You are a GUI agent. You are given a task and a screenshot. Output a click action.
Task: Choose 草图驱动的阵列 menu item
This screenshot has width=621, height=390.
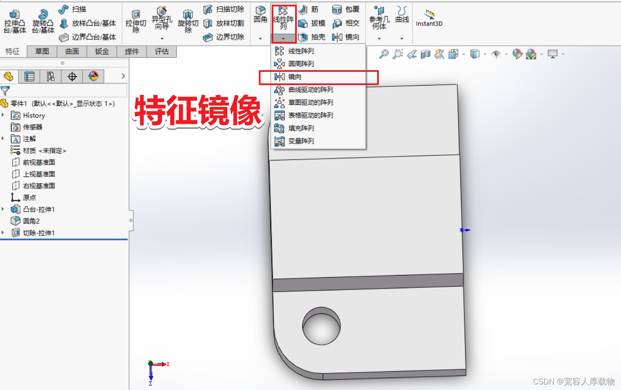click(318, 102)
